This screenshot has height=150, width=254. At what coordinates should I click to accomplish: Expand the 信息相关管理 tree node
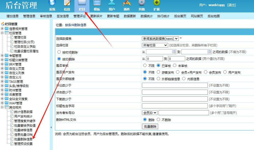coord(2,29)
